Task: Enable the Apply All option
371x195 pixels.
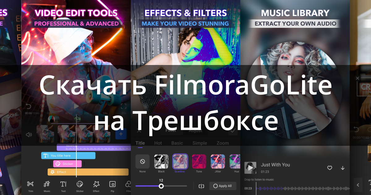Action: pos(223,186)
